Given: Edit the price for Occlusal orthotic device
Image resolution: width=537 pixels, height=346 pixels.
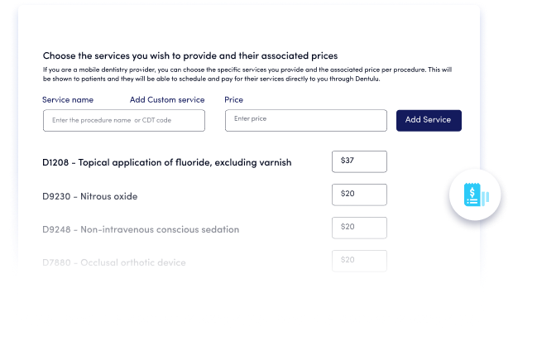Looking at the screenshot, I should click(359, 261).
